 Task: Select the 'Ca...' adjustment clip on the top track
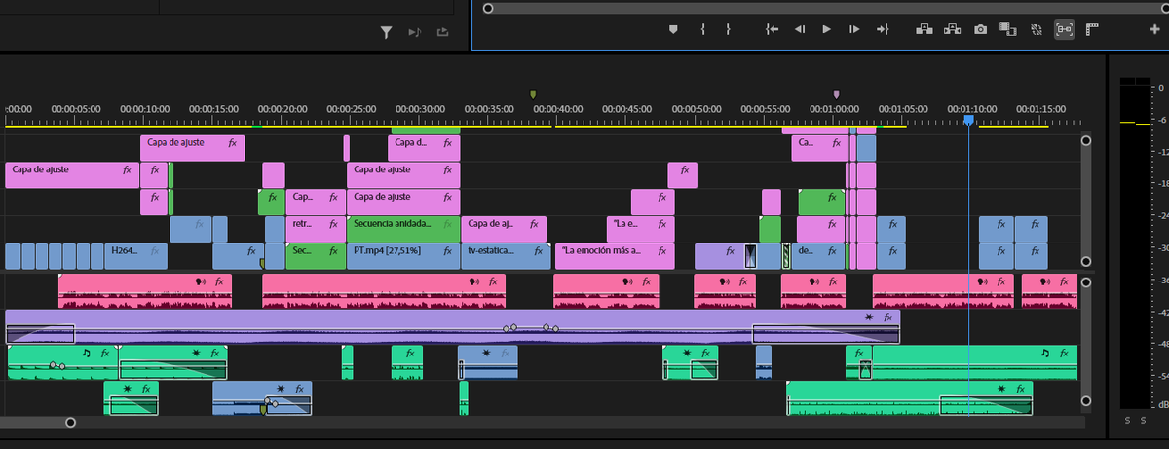821,148
